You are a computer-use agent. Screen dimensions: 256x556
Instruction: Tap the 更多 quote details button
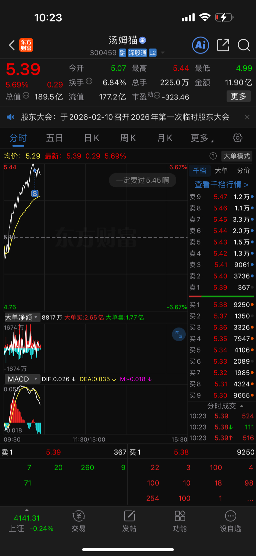(x=238, y=97)
